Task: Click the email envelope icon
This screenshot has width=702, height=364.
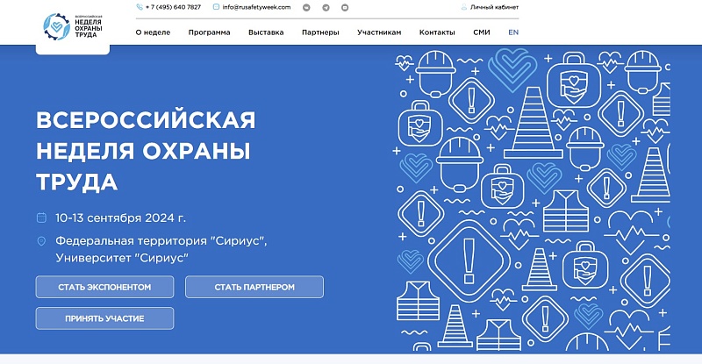Action: (216, 7)
